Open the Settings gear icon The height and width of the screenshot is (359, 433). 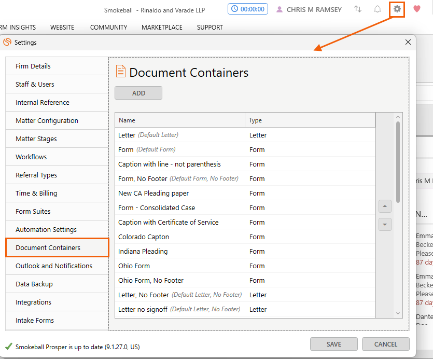[397, 9]
